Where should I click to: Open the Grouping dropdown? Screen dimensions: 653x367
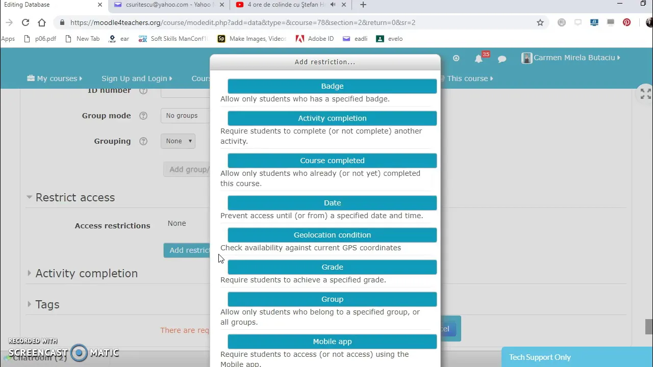tap(178, 141)
